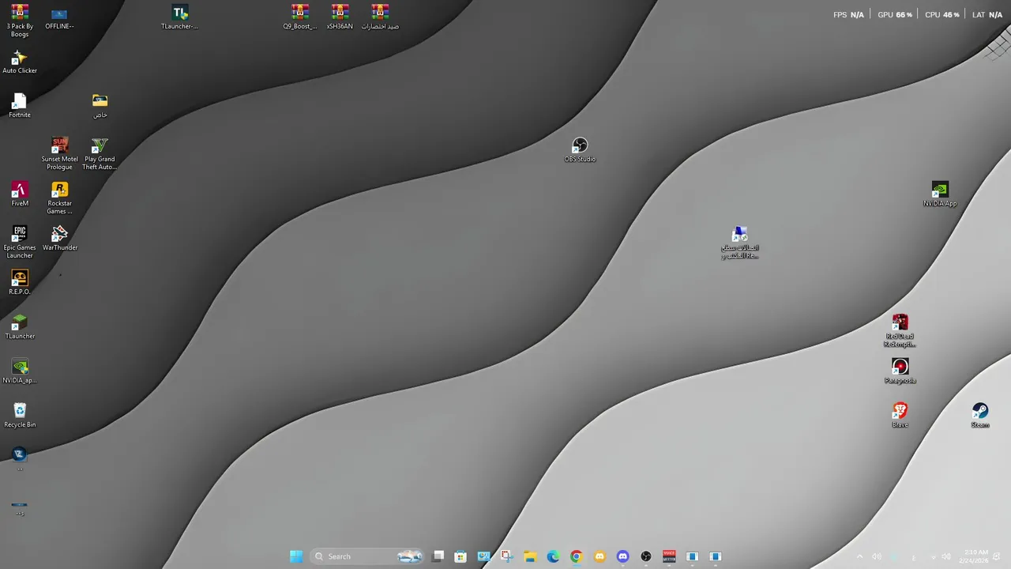Select the Play Grand Theft Auto shortcut

(100, 154)
